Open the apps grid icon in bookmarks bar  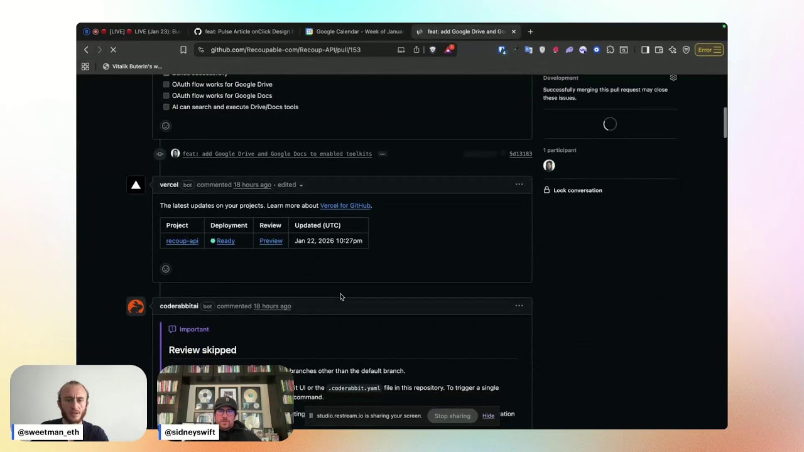tap(85, 66)
